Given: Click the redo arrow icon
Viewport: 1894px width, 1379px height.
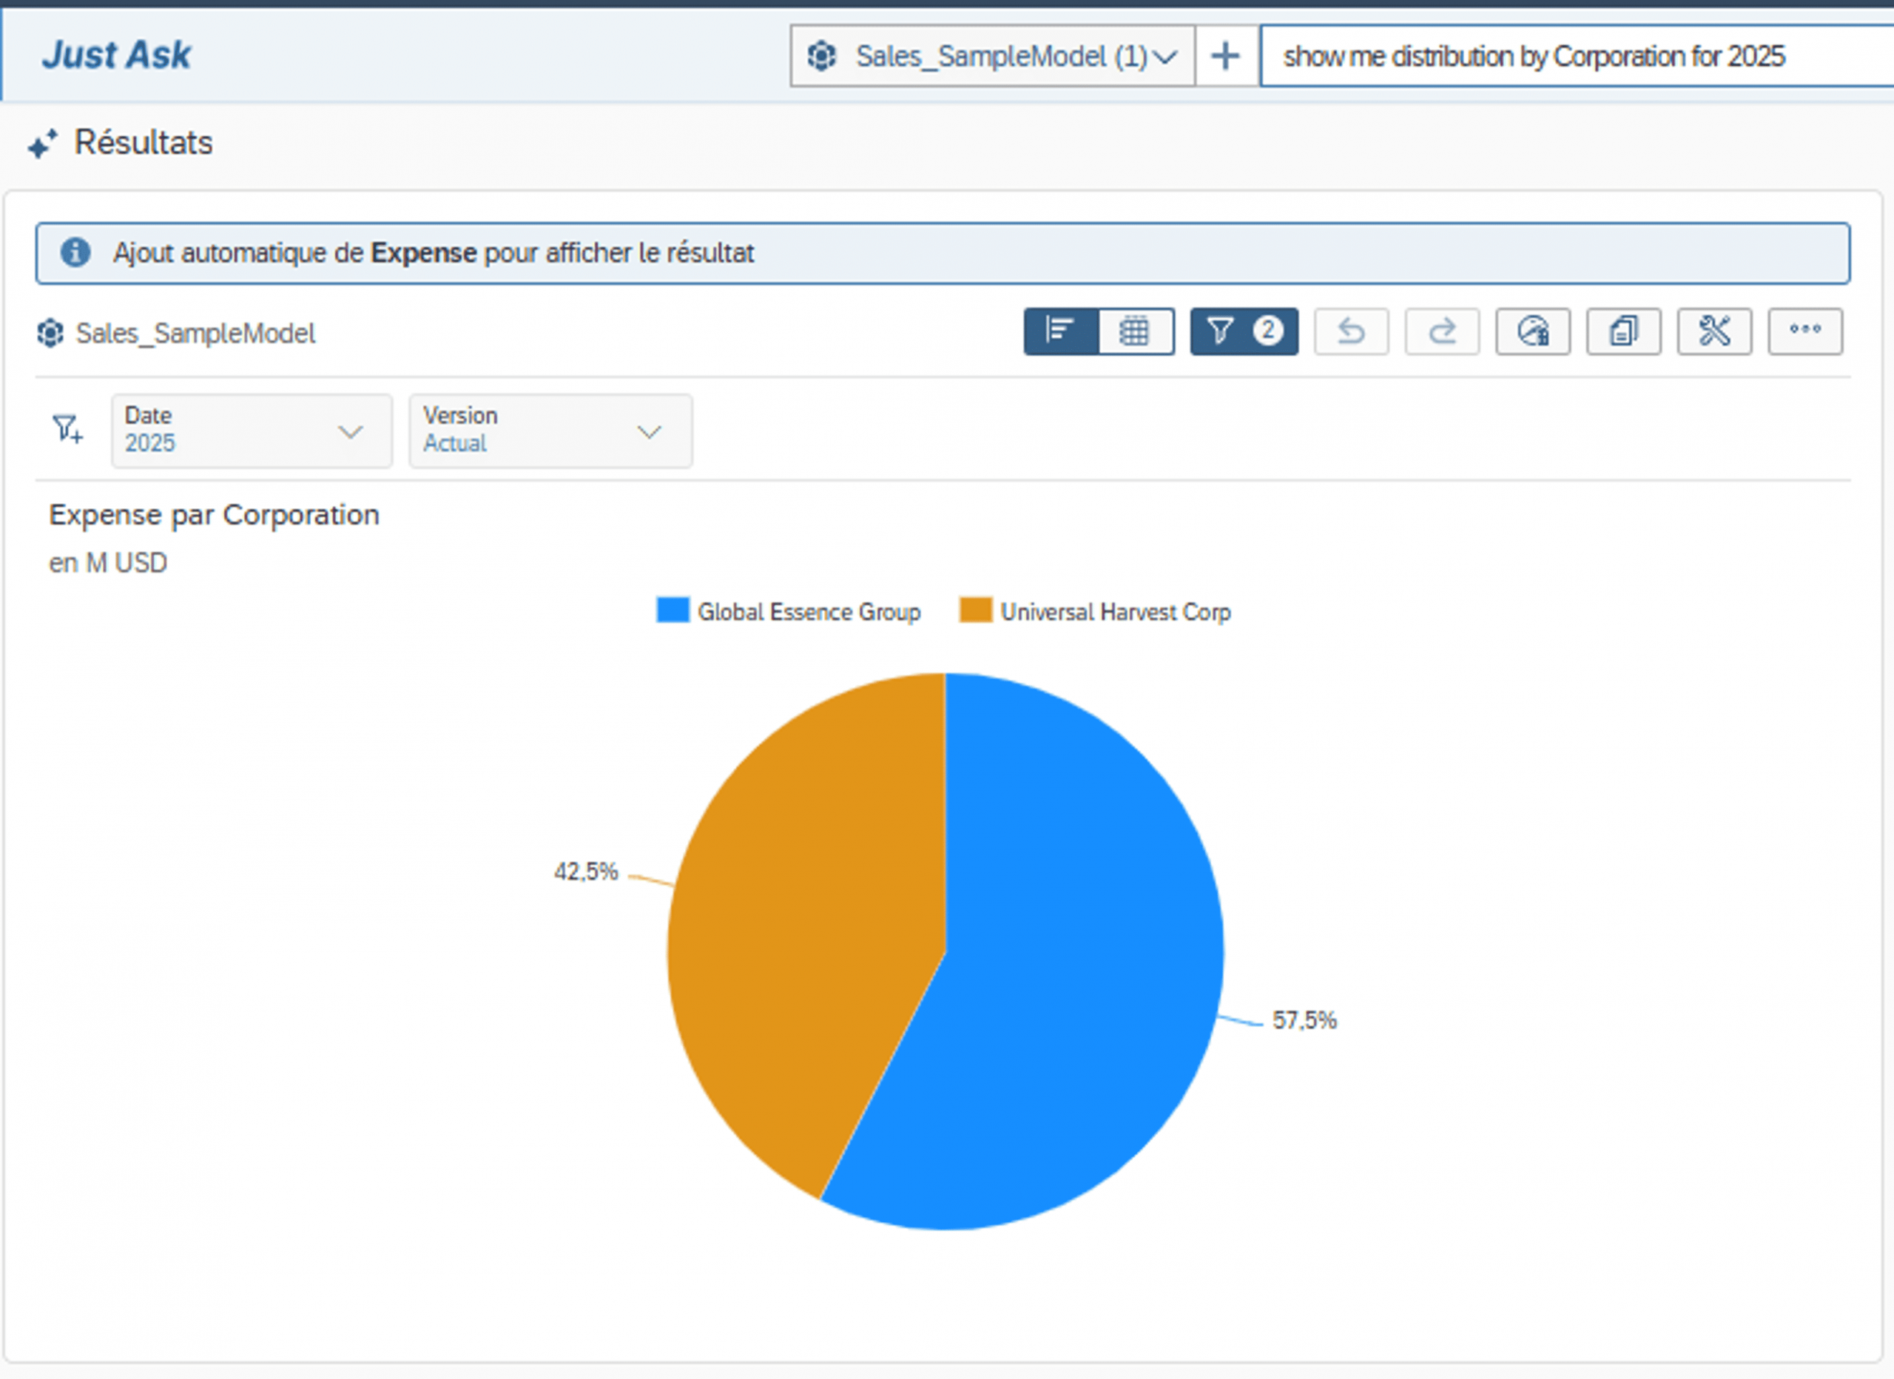Looking at the screenshot, I should pos(1441,331).
